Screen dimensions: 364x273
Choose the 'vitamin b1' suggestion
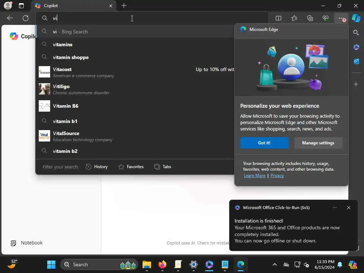[135, 121]
